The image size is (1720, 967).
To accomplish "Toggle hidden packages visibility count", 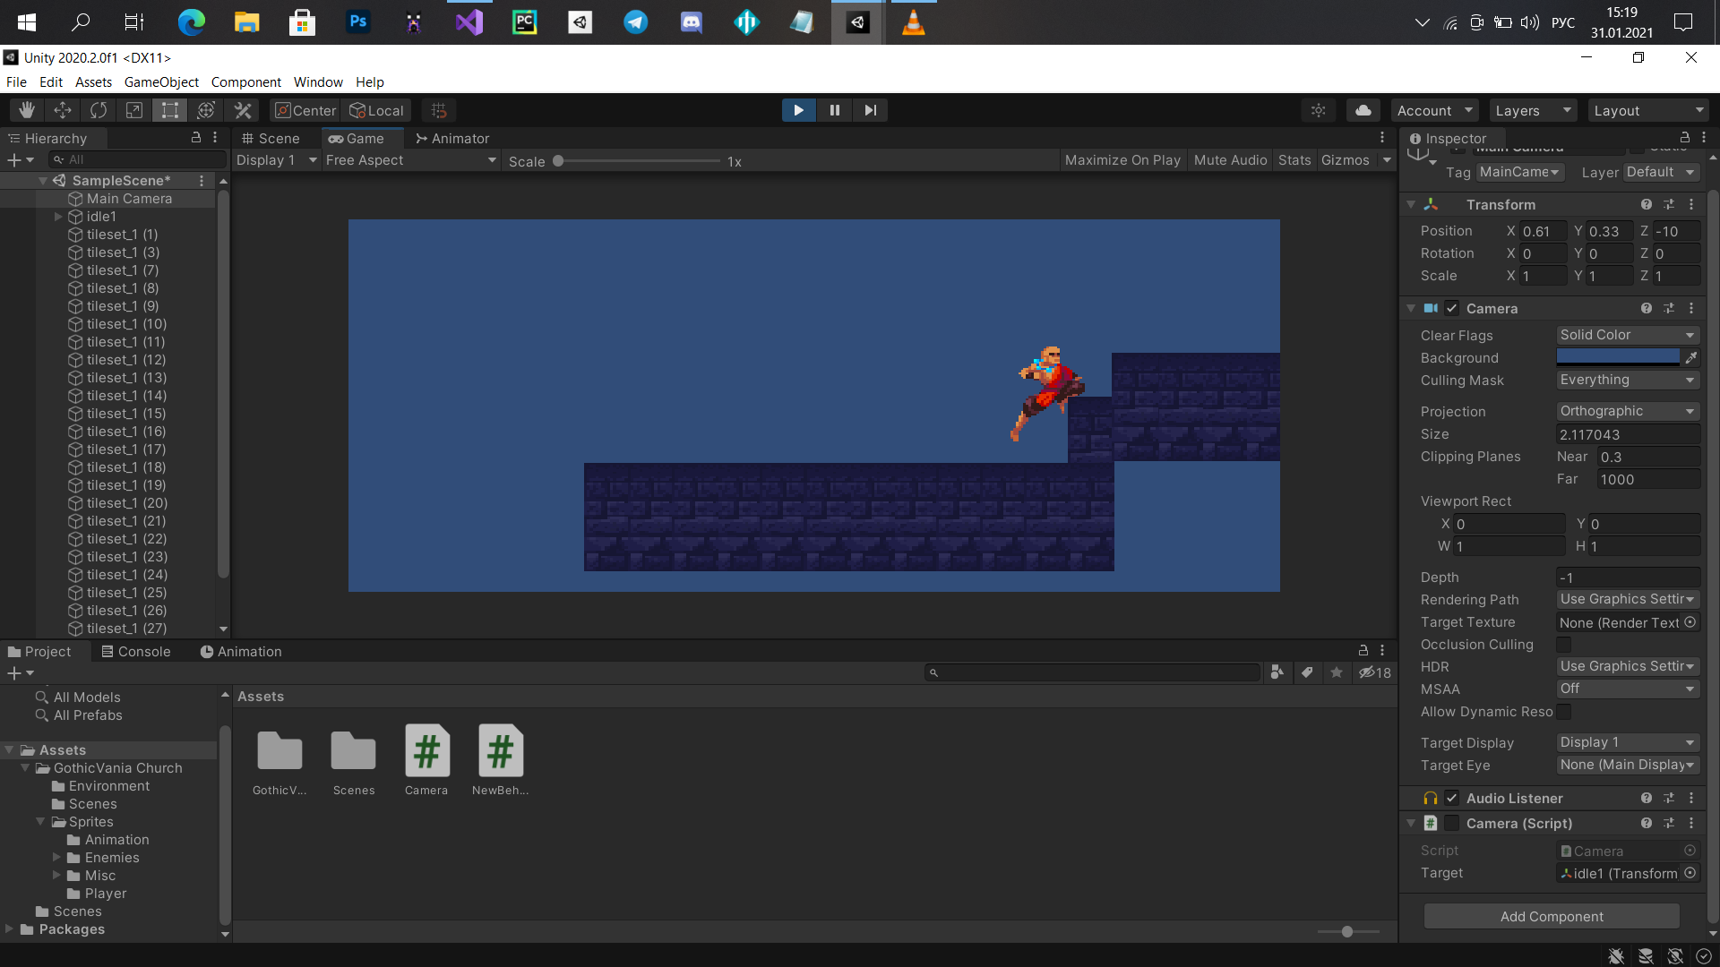I will click(1375, 672).
